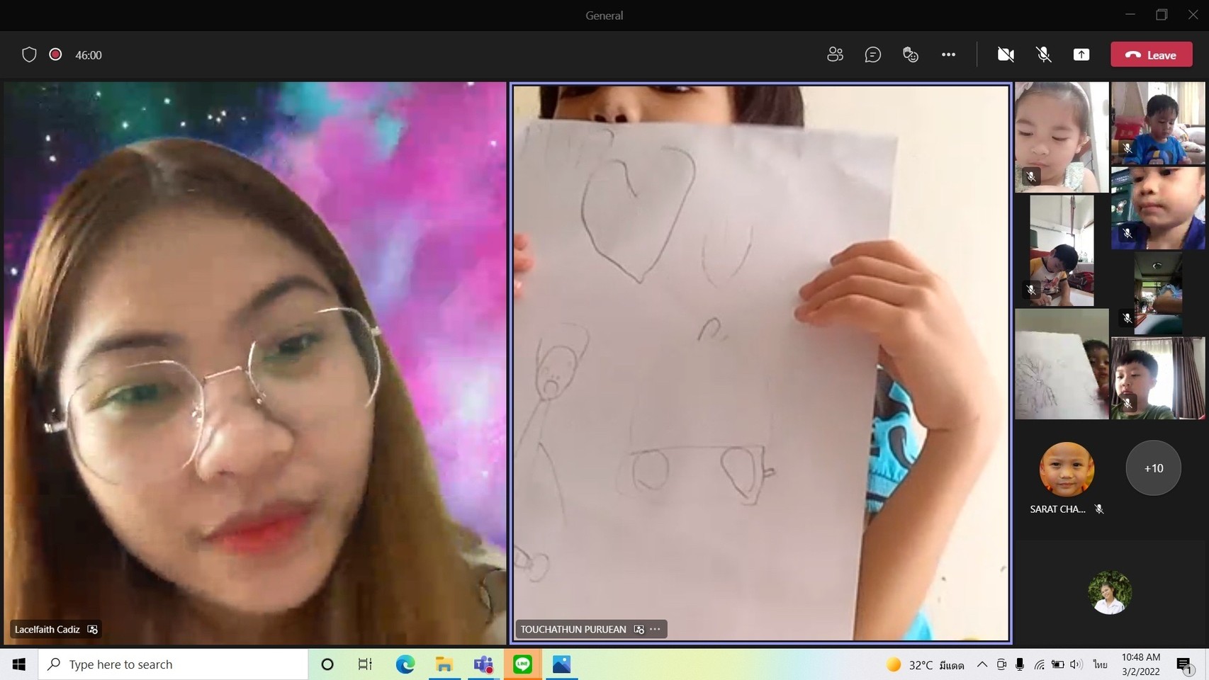Leave the meeting
Viewport: 1209px width, 680px height.
1151,55
